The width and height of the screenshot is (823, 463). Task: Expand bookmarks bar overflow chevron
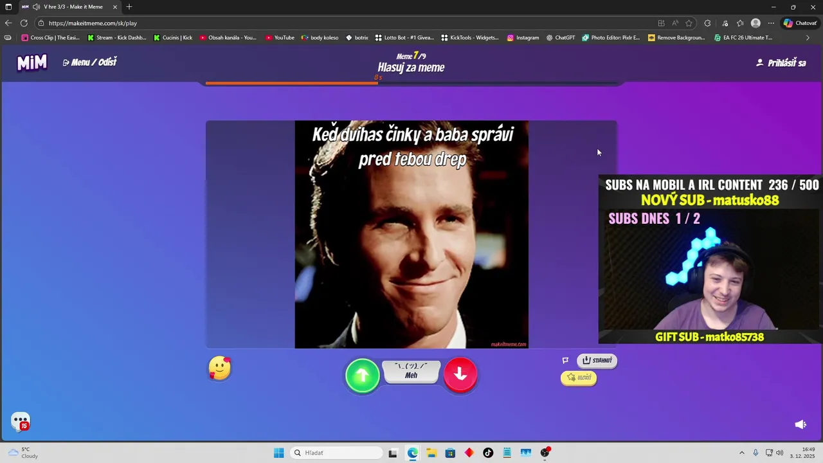pyautogui.click(x=808, y=38)
